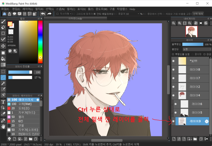Select the Text tool
Screen dimensions: 212x146
coord(3,102)
